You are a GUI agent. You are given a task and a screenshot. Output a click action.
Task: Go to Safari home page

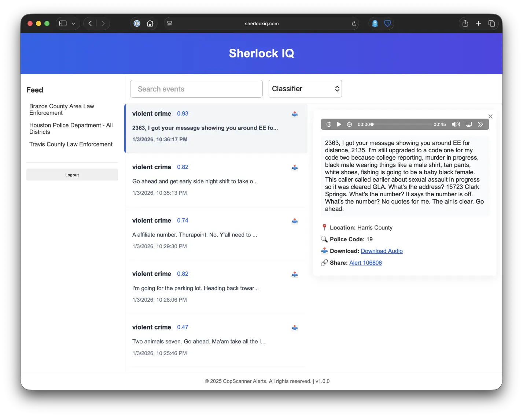pyautogui.click(x=150, y=23)
